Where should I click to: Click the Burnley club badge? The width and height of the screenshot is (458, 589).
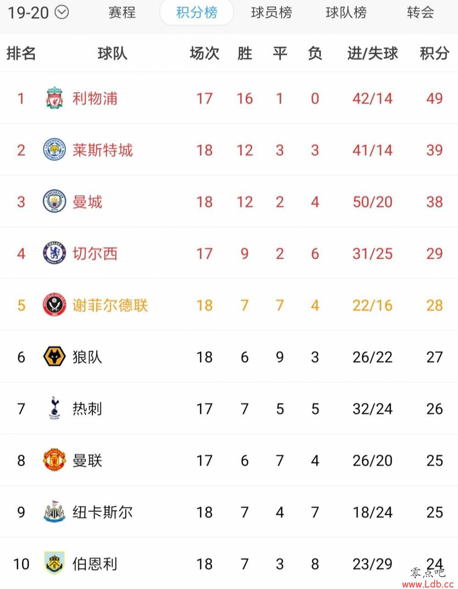(x=55, y=563)
